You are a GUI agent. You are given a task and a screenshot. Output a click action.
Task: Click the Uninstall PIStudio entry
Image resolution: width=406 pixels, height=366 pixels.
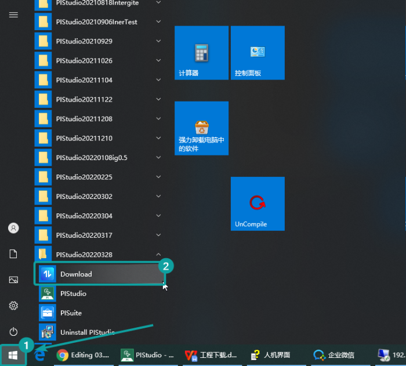[87, 332]
